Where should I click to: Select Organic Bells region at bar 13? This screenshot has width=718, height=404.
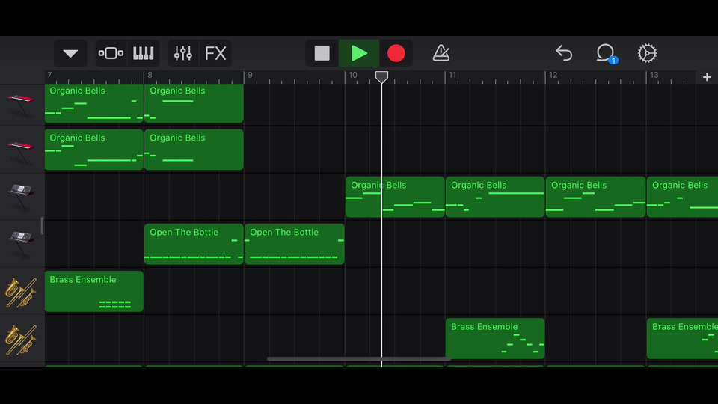click(682, 197)
